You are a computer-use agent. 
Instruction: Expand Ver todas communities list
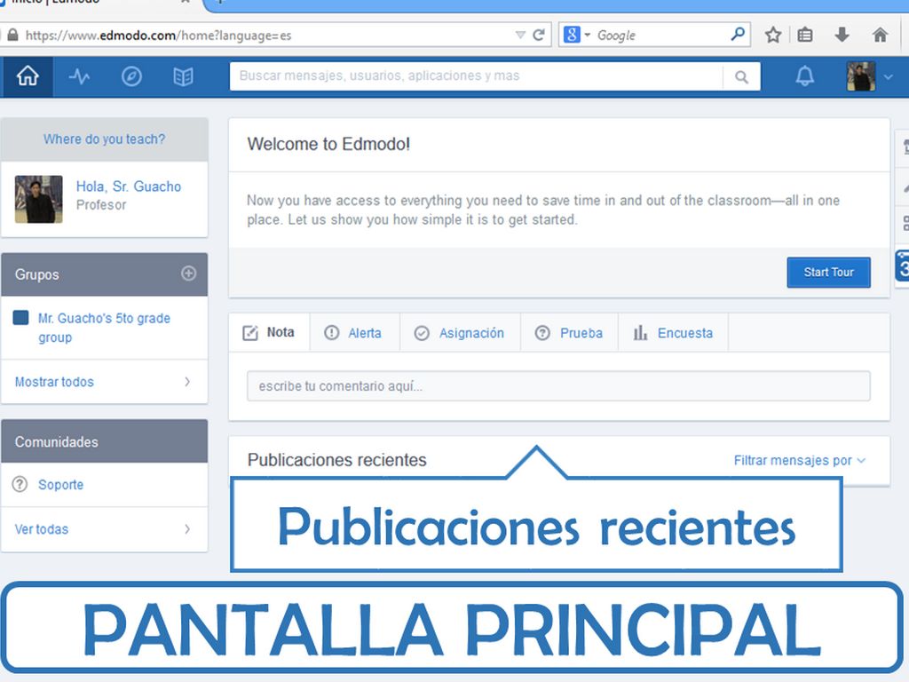click(103, 529)
